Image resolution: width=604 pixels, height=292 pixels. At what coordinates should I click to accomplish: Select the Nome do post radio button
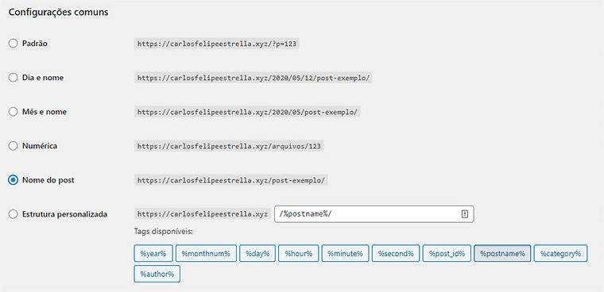pyautogui.click(x=13, y=180)
